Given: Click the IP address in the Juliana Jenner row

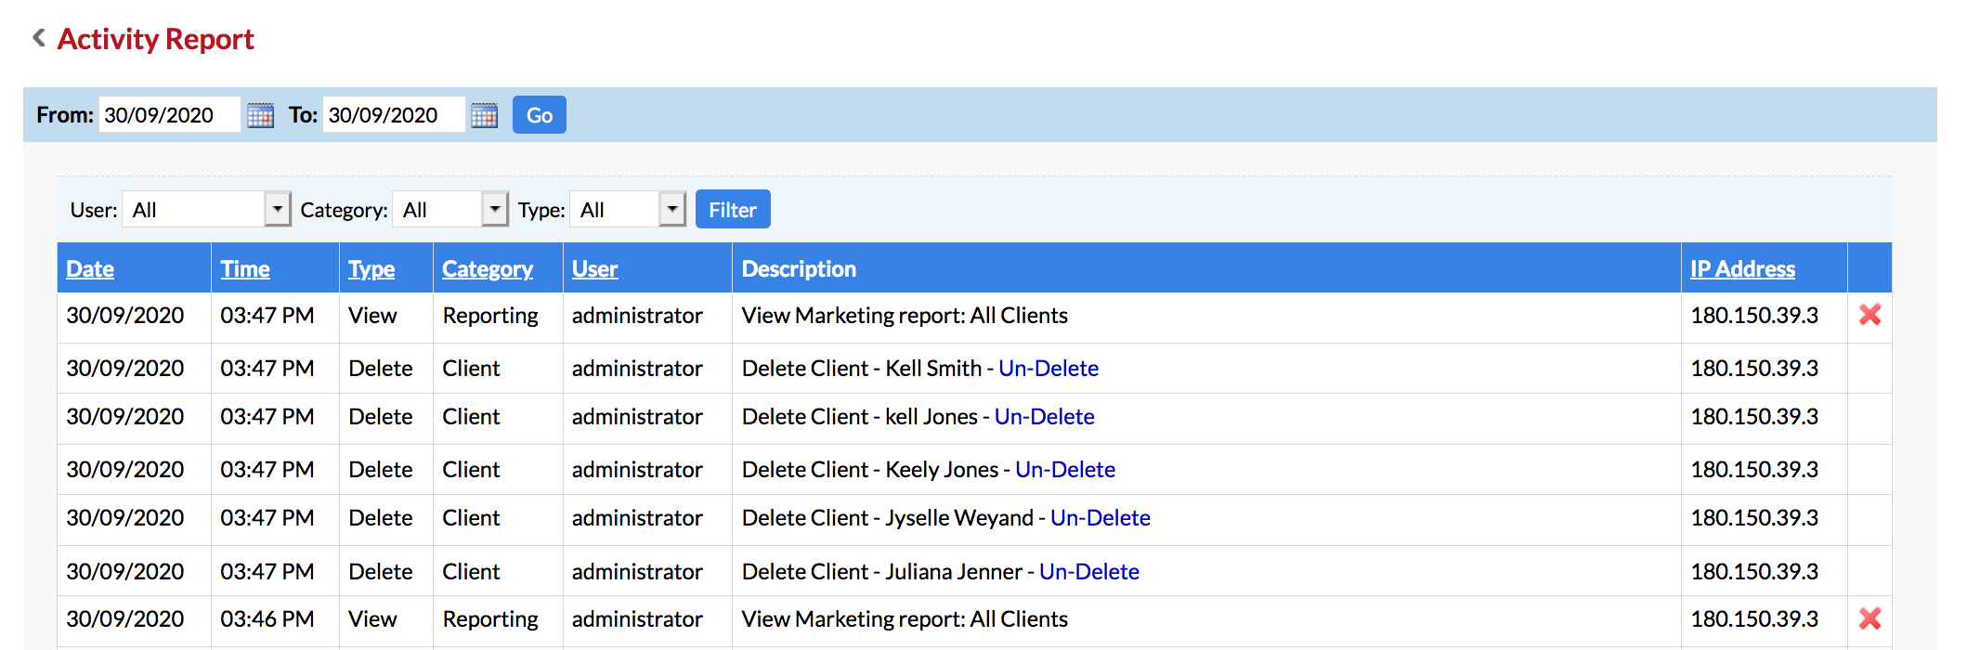Looking at the screenshot, I should 1754,572.
